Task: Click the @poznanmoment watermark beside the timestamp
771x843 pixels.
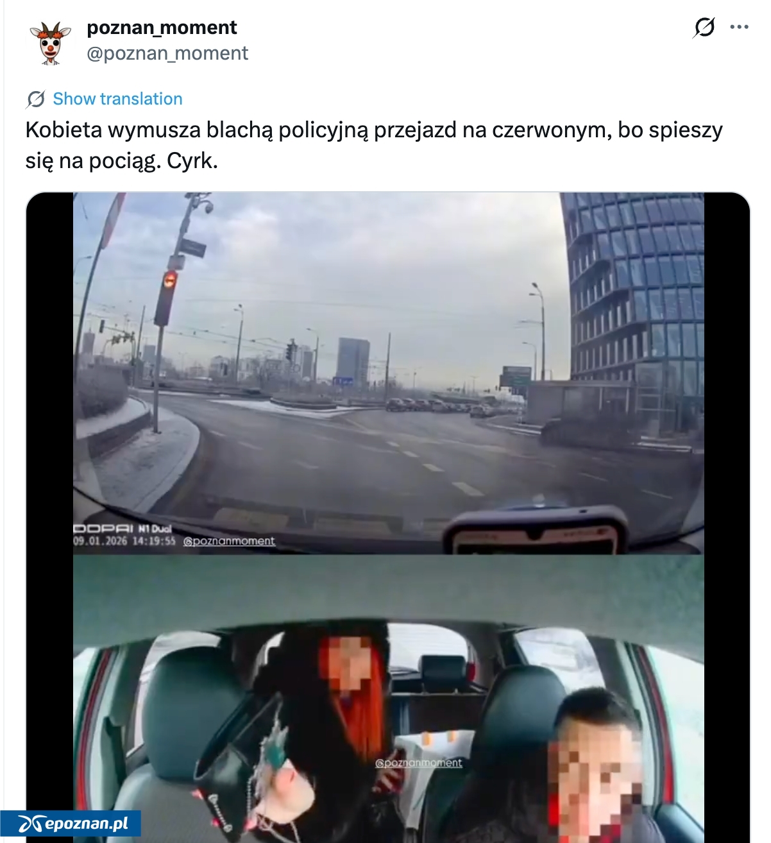Action: 229,541
